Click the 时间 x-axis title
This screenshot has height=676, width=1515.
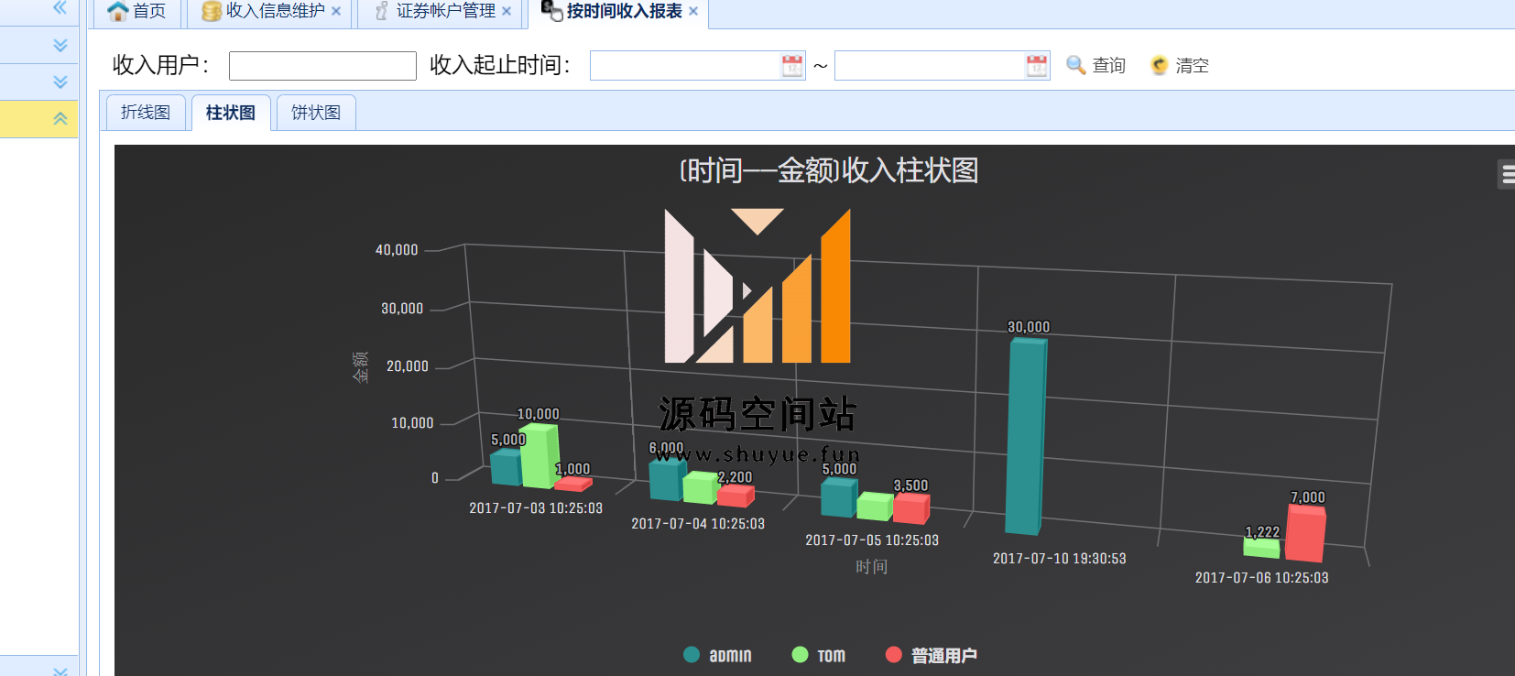pos(872,567)
